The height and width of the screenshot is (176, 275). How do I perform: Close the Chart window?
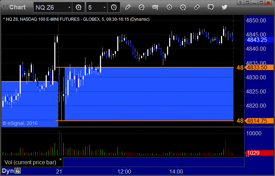click(268, 2)
